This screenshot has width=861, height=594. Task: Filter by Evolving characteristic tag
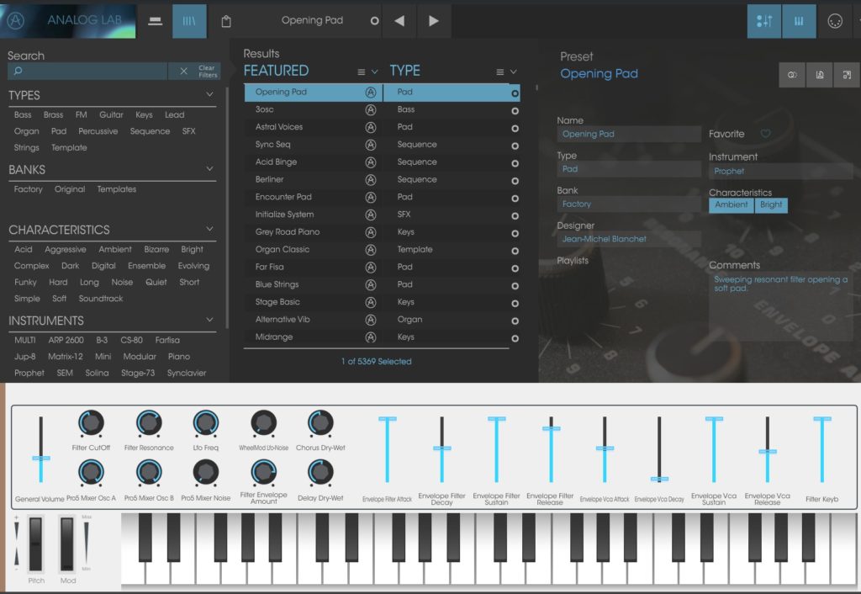pyautogui.click(x=193, y=266)
